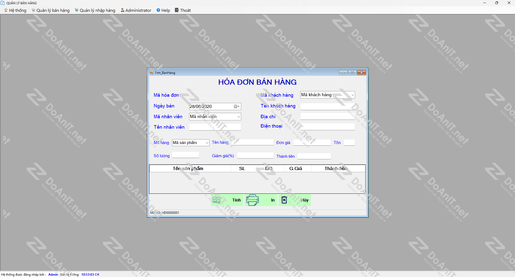Click the Điện thoại input field
Viewport: 515px width, 277px height.
coord(327,127)
